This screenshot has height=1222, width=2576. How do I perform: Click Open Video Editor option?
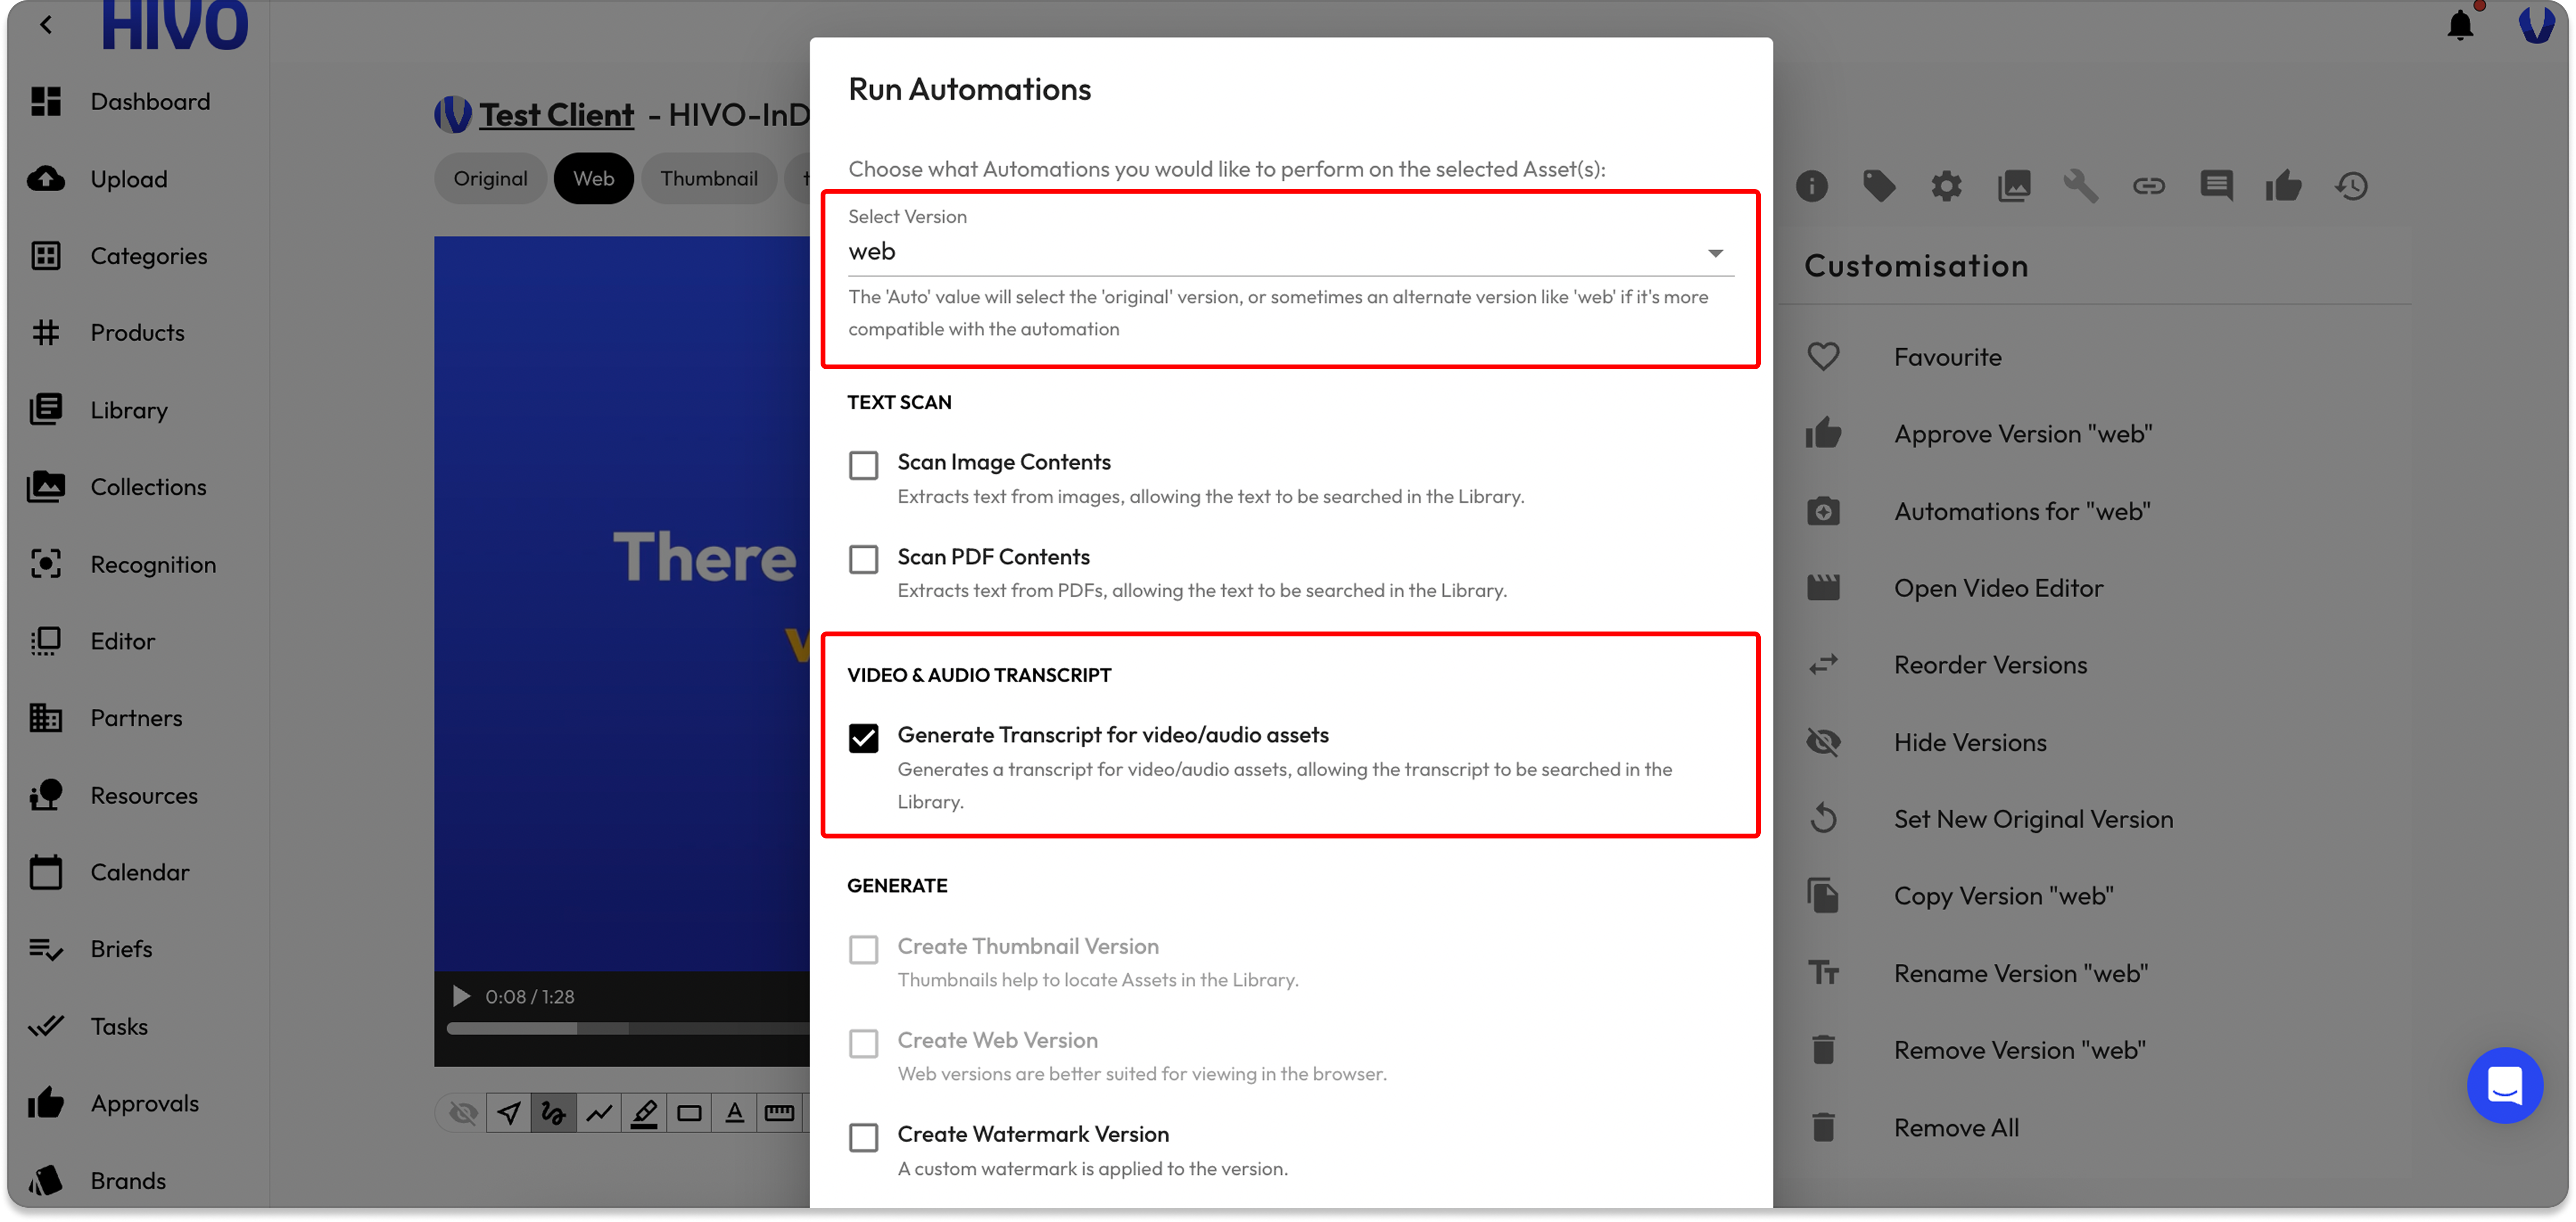click(1998, 588)
